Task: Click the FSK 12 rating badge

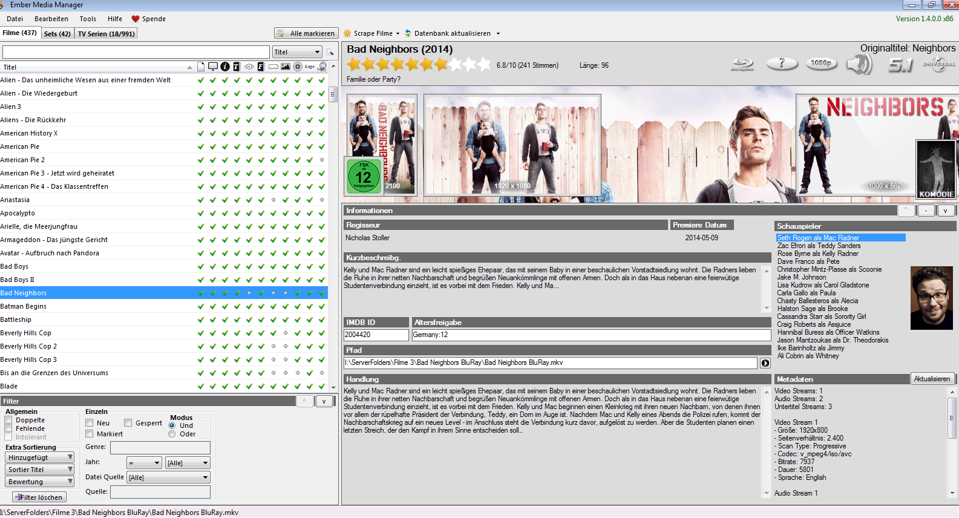Action: [364, 176]
